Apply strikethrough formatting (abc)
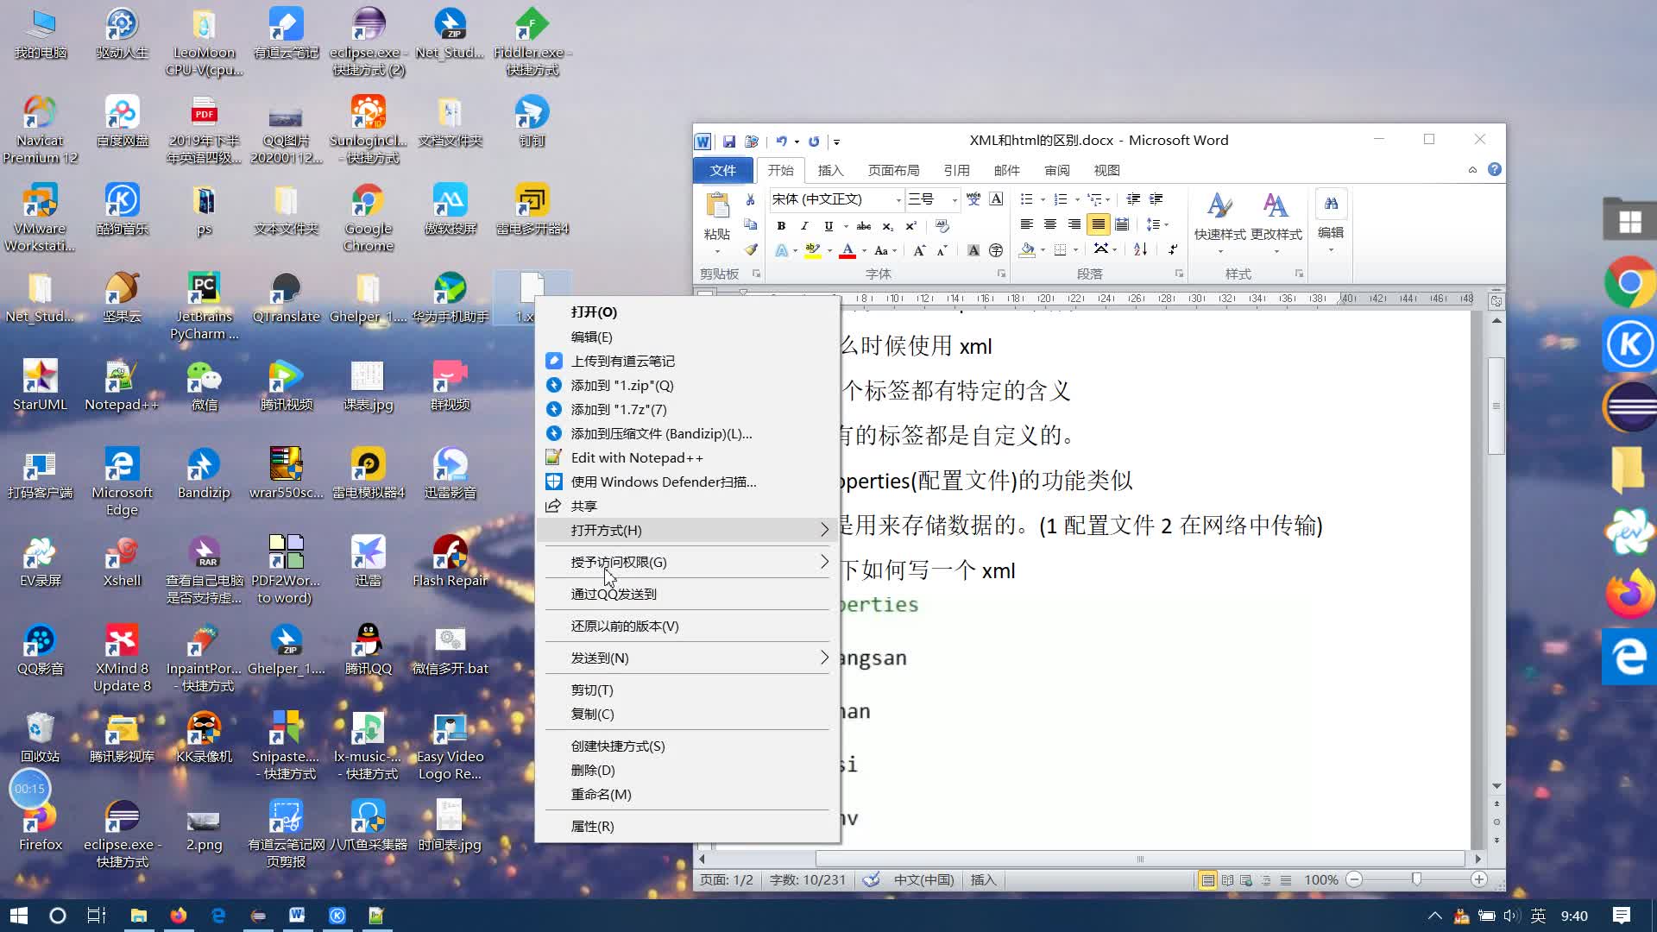This screenshot has width=1657, height=932. click(x=863, y=226)
